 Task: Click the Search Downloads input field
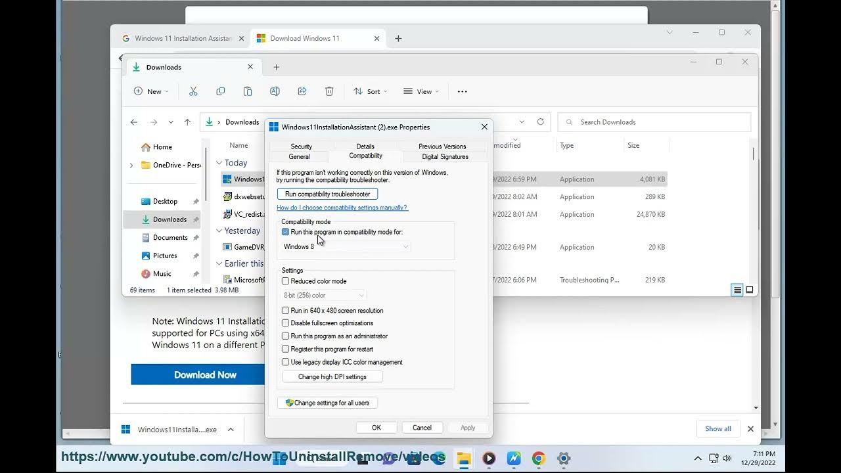click(x=654, y=122)
